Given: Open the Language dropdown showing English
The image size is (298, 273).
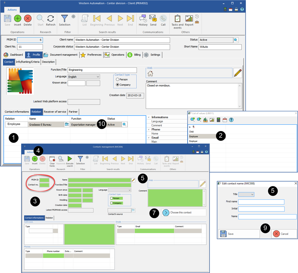Looking at the screenshot, I should pyautogui.click(x=84, y=77).
